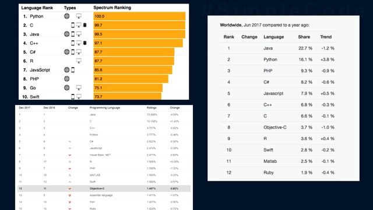Select the mobile phone icon in Java row
The image size is (373, 210).
73,34
